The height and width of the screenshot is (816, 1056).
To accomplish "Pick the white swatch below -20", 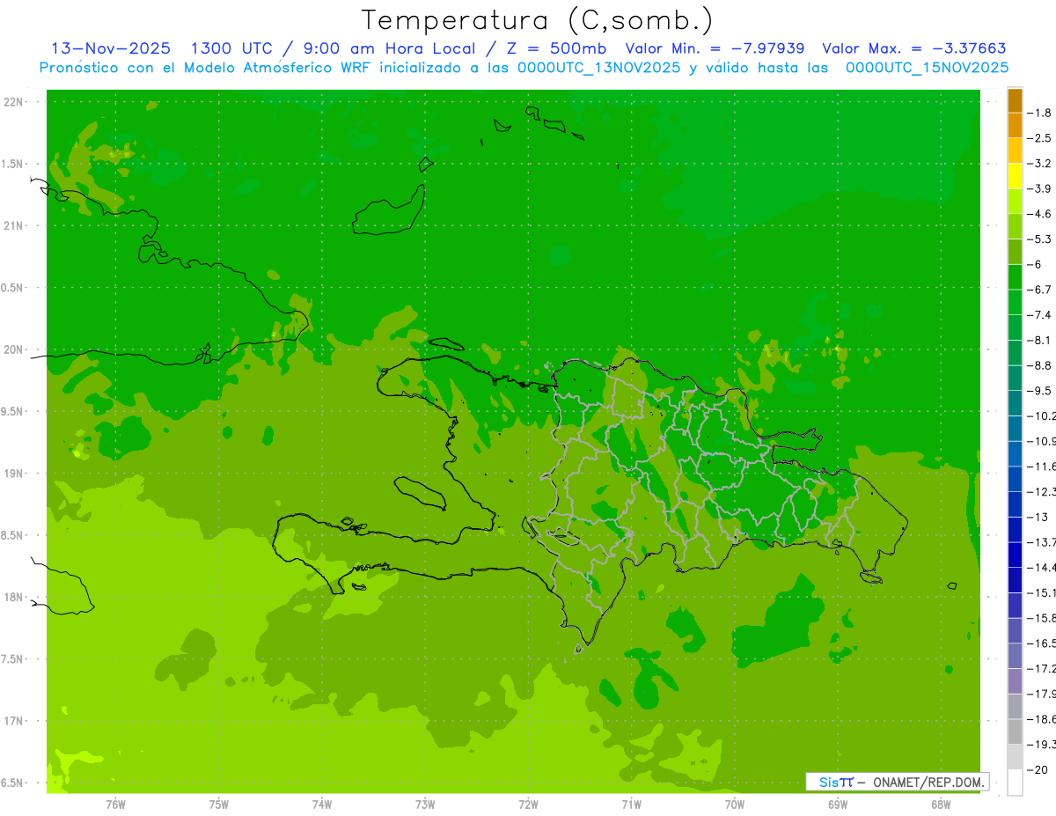I will pos(1015,783).
